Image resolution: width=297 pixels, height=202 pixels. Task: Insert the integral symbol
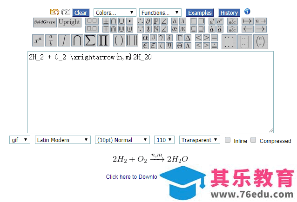tap(64, 40)
